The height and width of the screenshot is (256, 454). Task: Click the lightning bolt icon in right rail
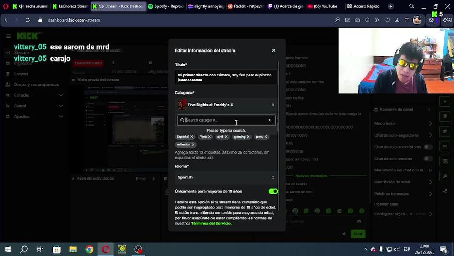[x=445, y=102]
